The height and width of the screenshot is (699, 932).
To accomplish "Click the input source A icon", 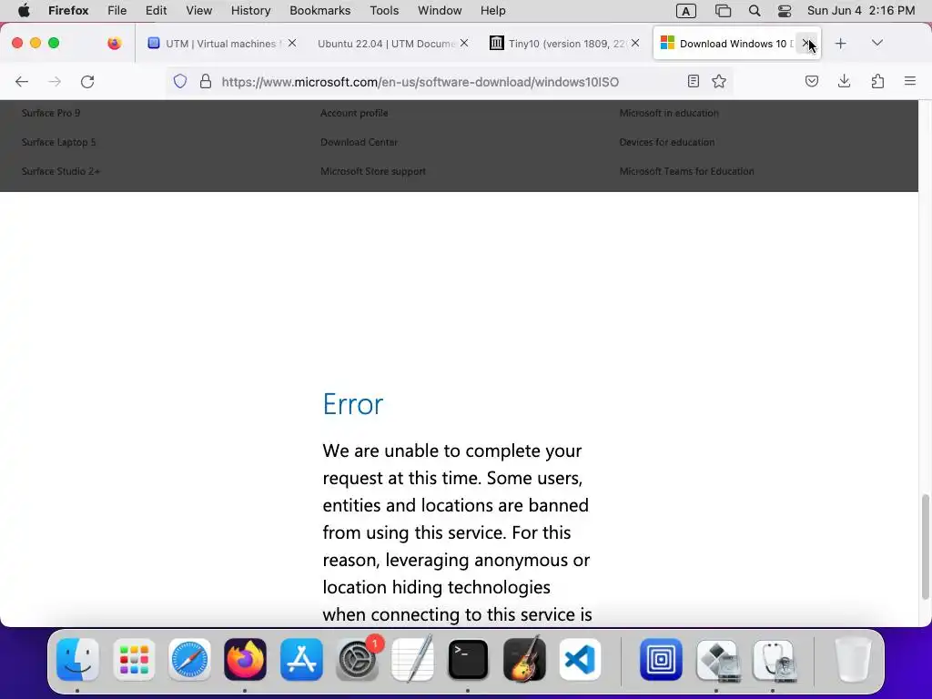I will coord(686,11).
